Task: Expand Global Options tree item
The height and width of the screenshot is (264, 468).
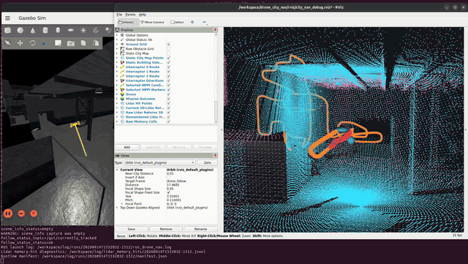Action: (117, 35)
